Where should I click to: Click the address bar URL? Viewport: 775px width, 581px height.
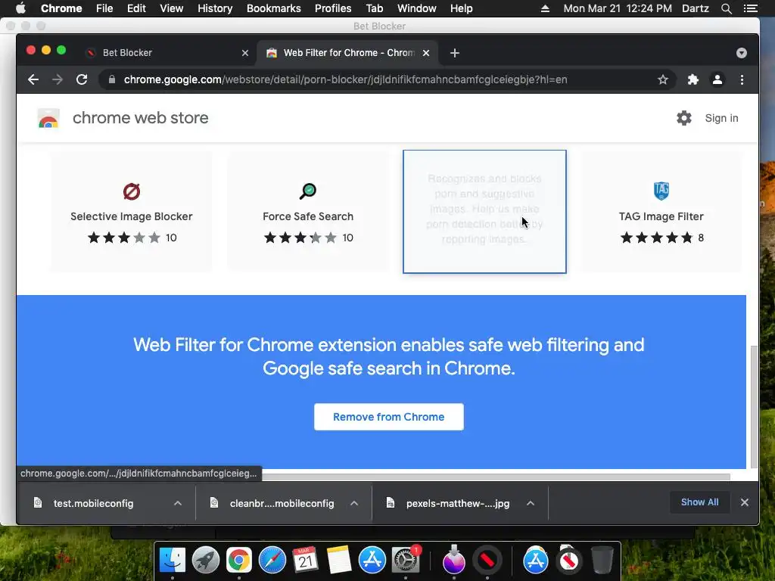tap(345, 79)
